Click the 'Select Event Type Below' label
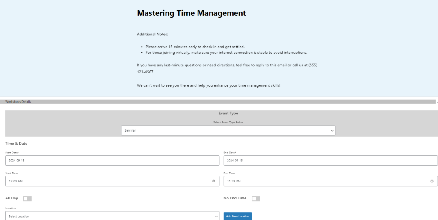This screenshot has width=438, height=220. (228, 123)
